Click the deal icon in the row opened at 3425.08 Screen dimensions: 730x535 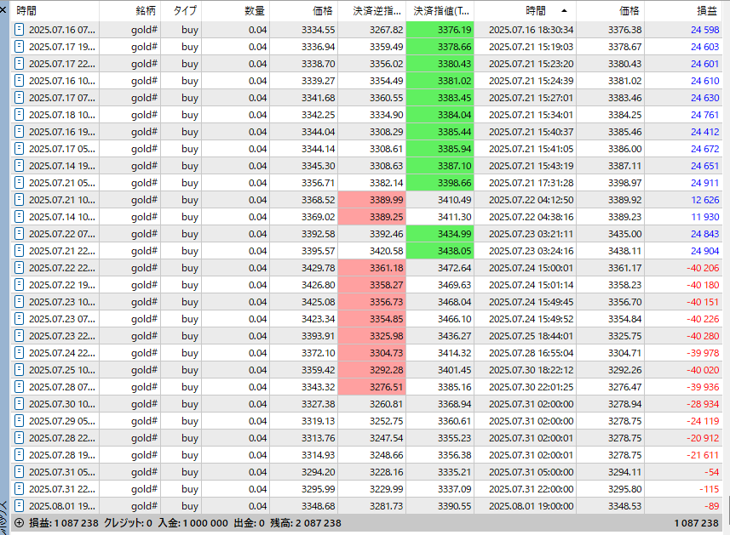19,302
